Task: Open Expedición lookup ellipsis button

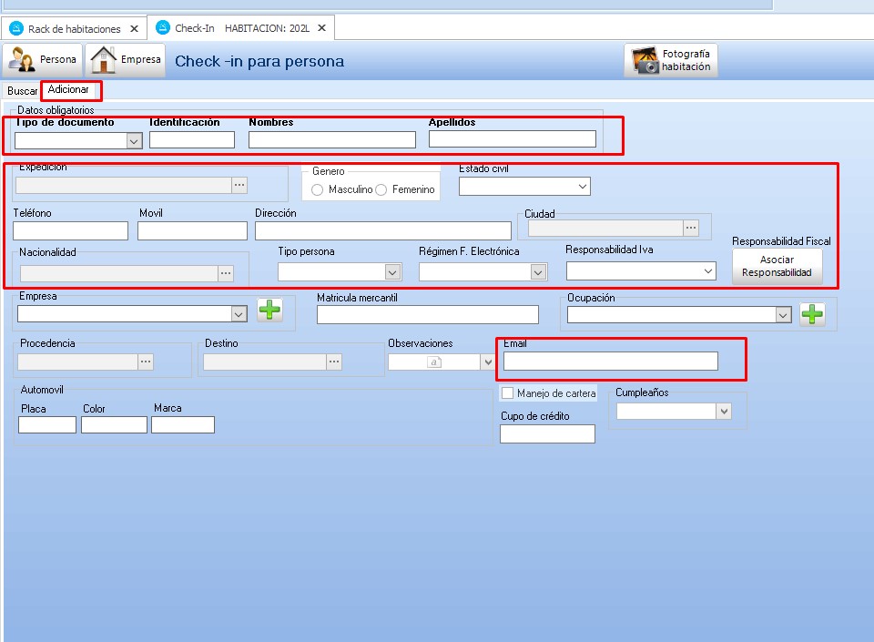Action: coord(239,185)
